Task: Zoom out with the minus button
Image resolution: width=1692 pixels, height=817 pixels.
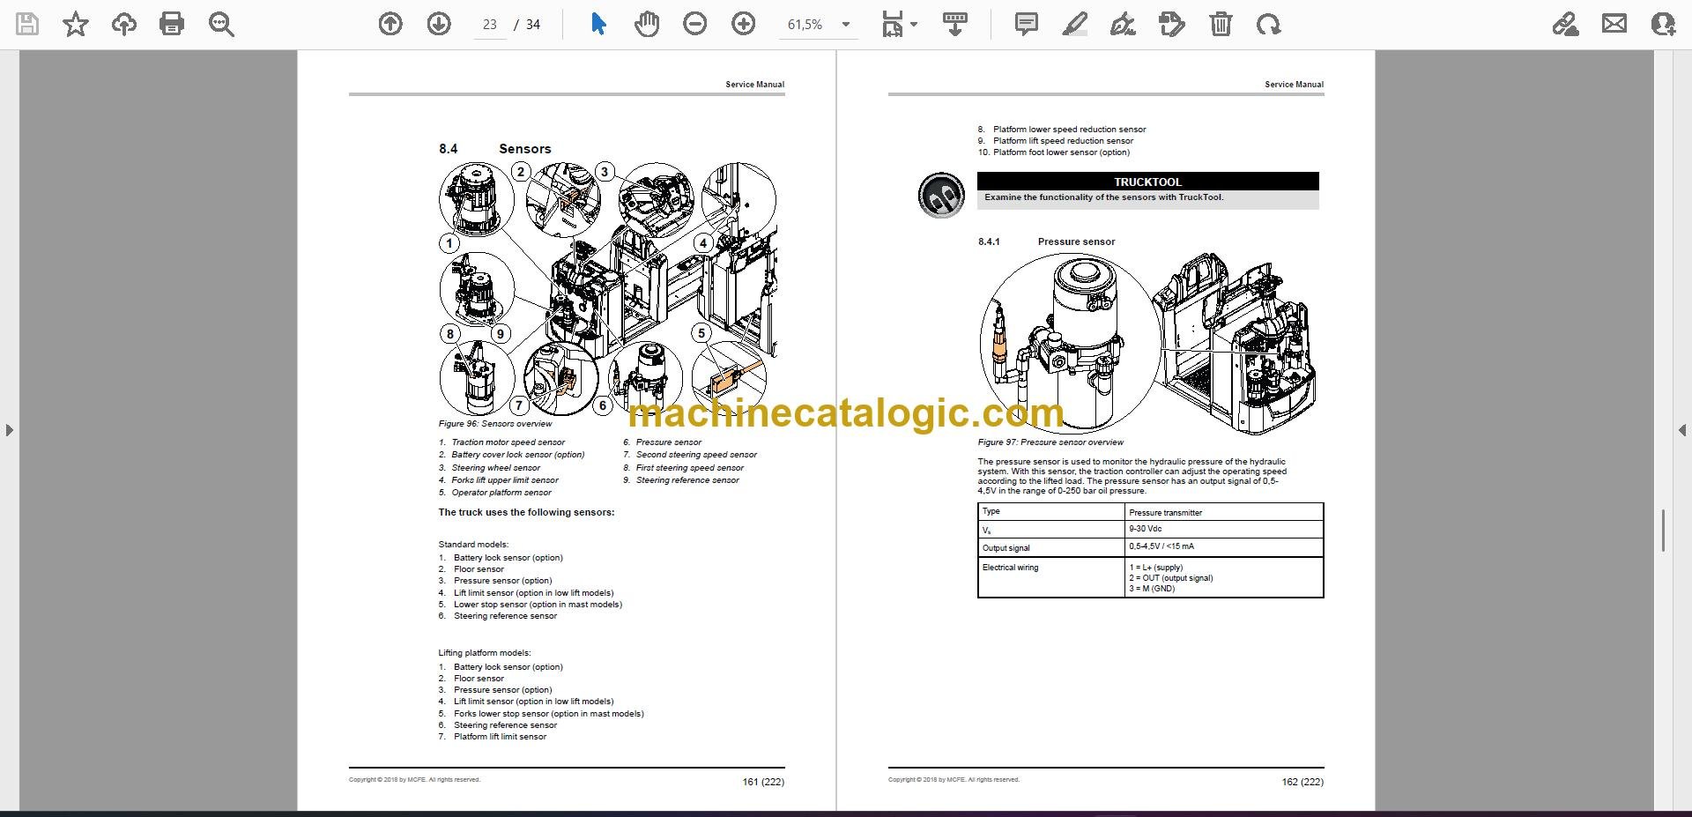Action: [695, 24]
